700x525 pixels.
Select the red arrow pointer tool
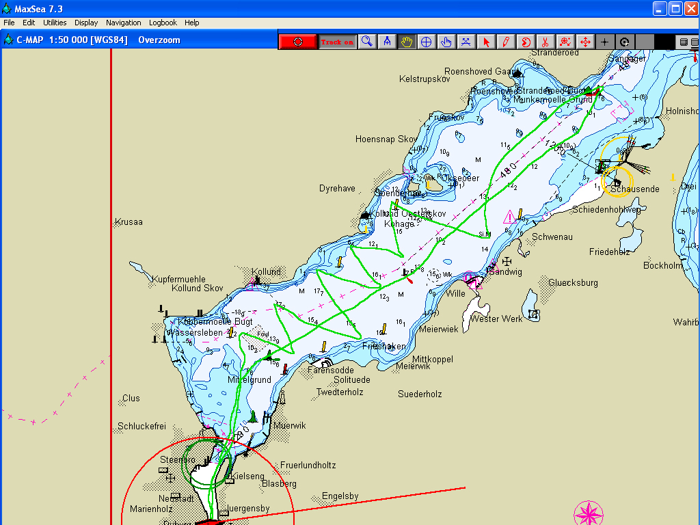(486, 42)
